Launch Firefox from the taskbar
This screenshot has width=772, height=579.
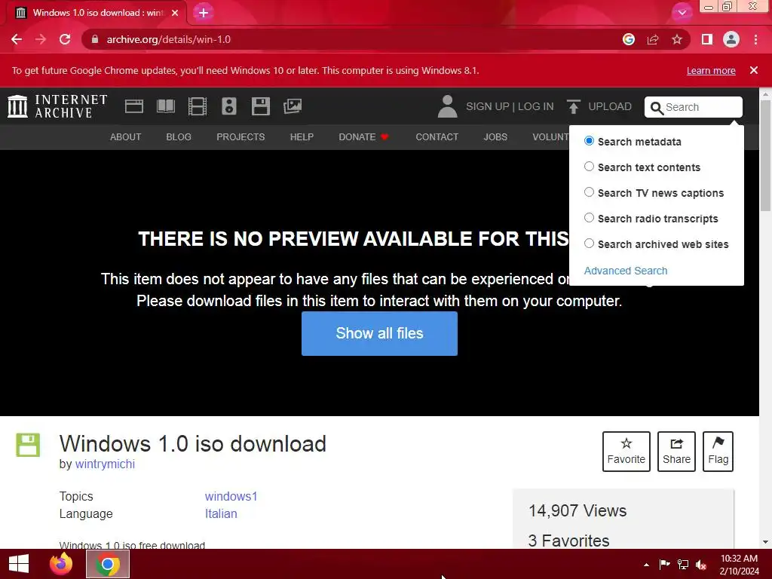(61, 564)
